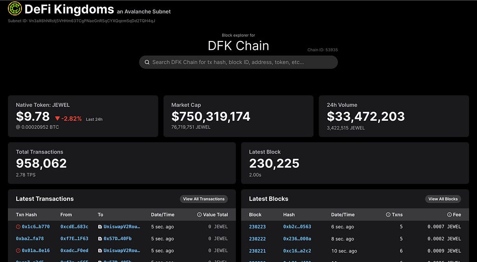Click the 6 sec. ago block time
The height and width of the screenshot is (262, 477).
click(342, 227)
